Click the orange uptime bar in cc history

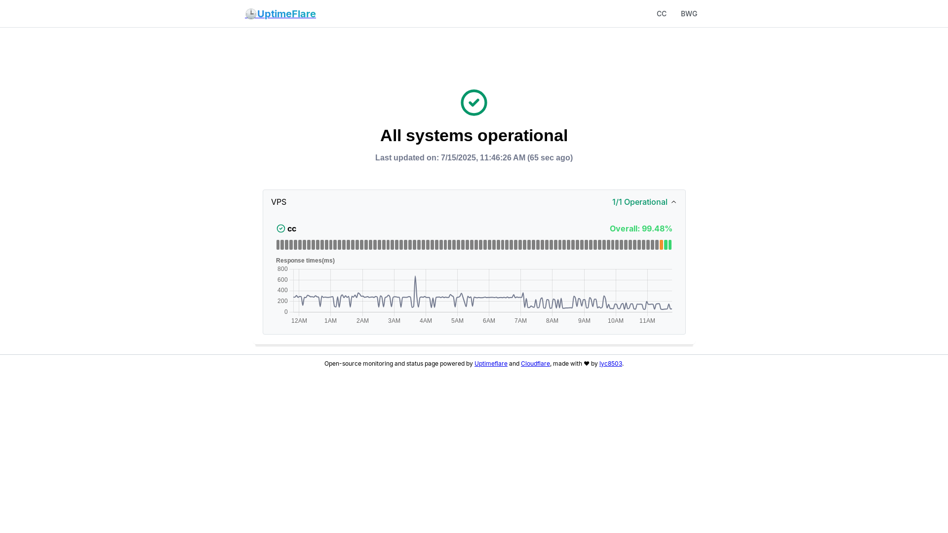point(661,245)
